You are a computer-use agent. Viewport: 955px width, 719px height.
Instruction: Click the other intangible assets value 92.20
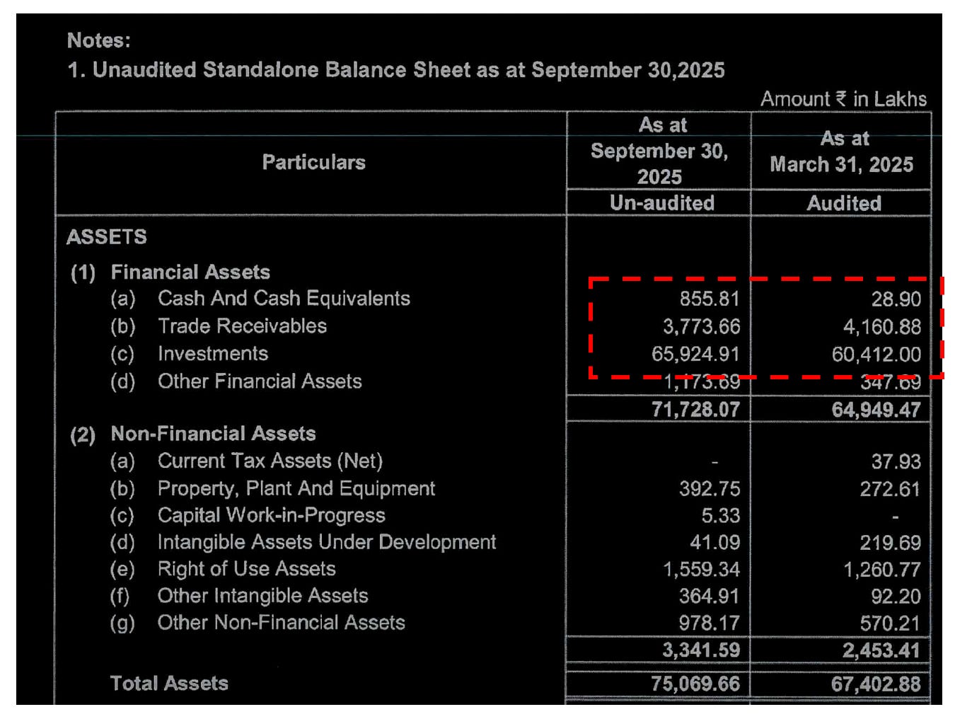click(x=896, y=597)
